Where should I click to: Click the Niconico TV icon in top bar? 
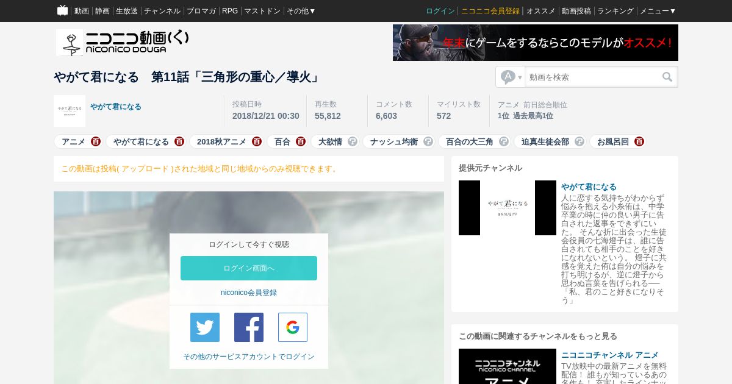click(62, 10)
